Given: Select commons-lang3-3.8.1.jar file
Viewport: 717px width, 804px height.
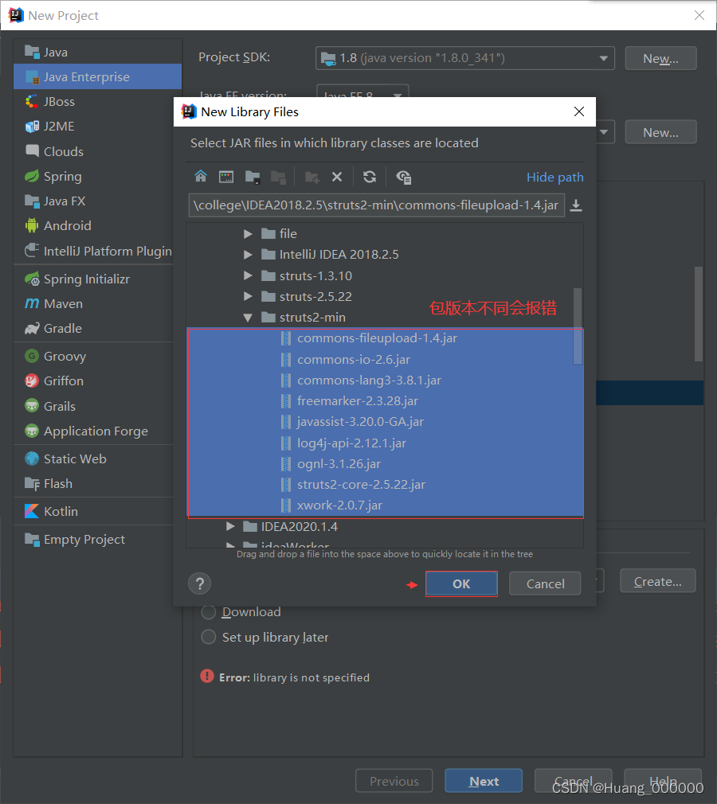Looking at the screenshot, I should [386, 380].
